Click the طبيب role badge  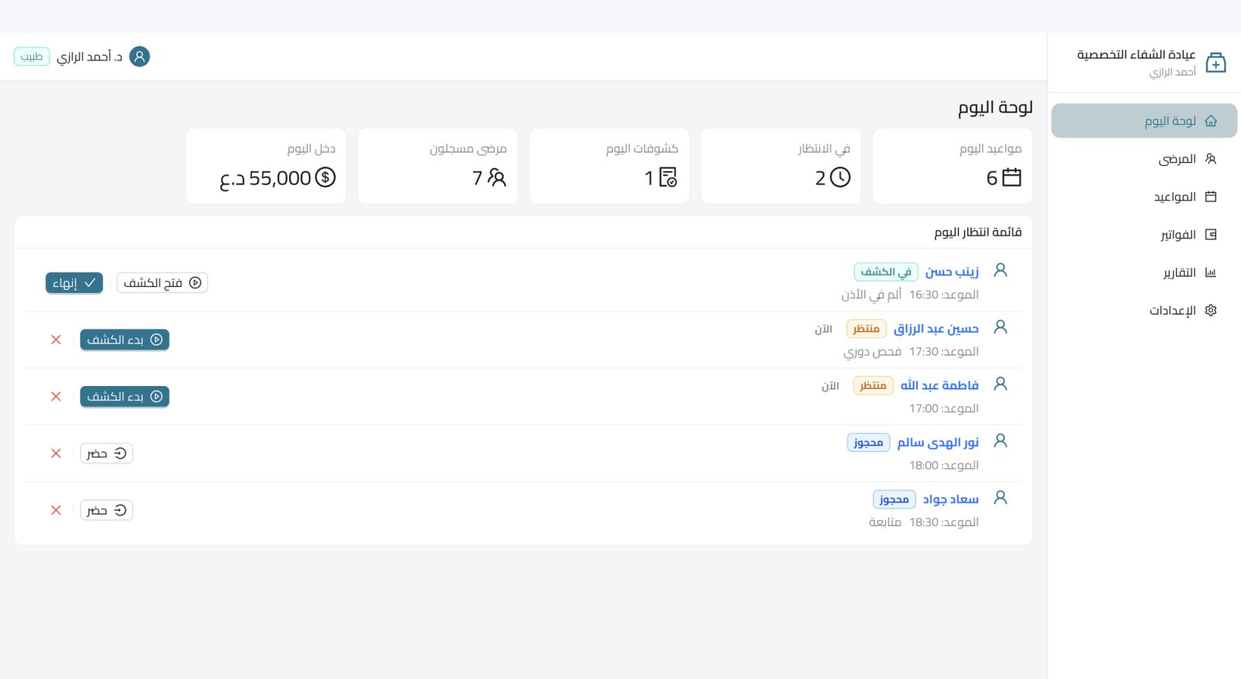32,57
